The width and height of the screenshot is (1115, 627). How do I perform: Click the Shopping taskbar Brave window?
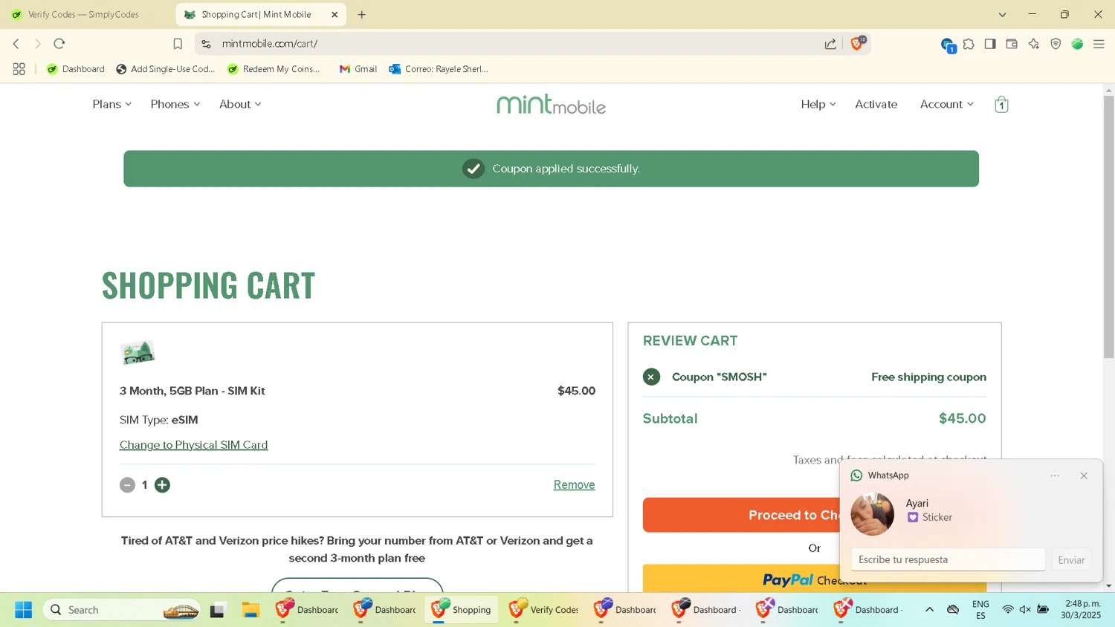[x=462, y=610]
